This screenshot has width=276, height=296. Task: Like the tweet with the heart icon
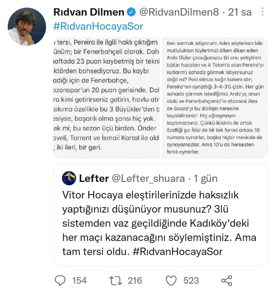point(171,281)
